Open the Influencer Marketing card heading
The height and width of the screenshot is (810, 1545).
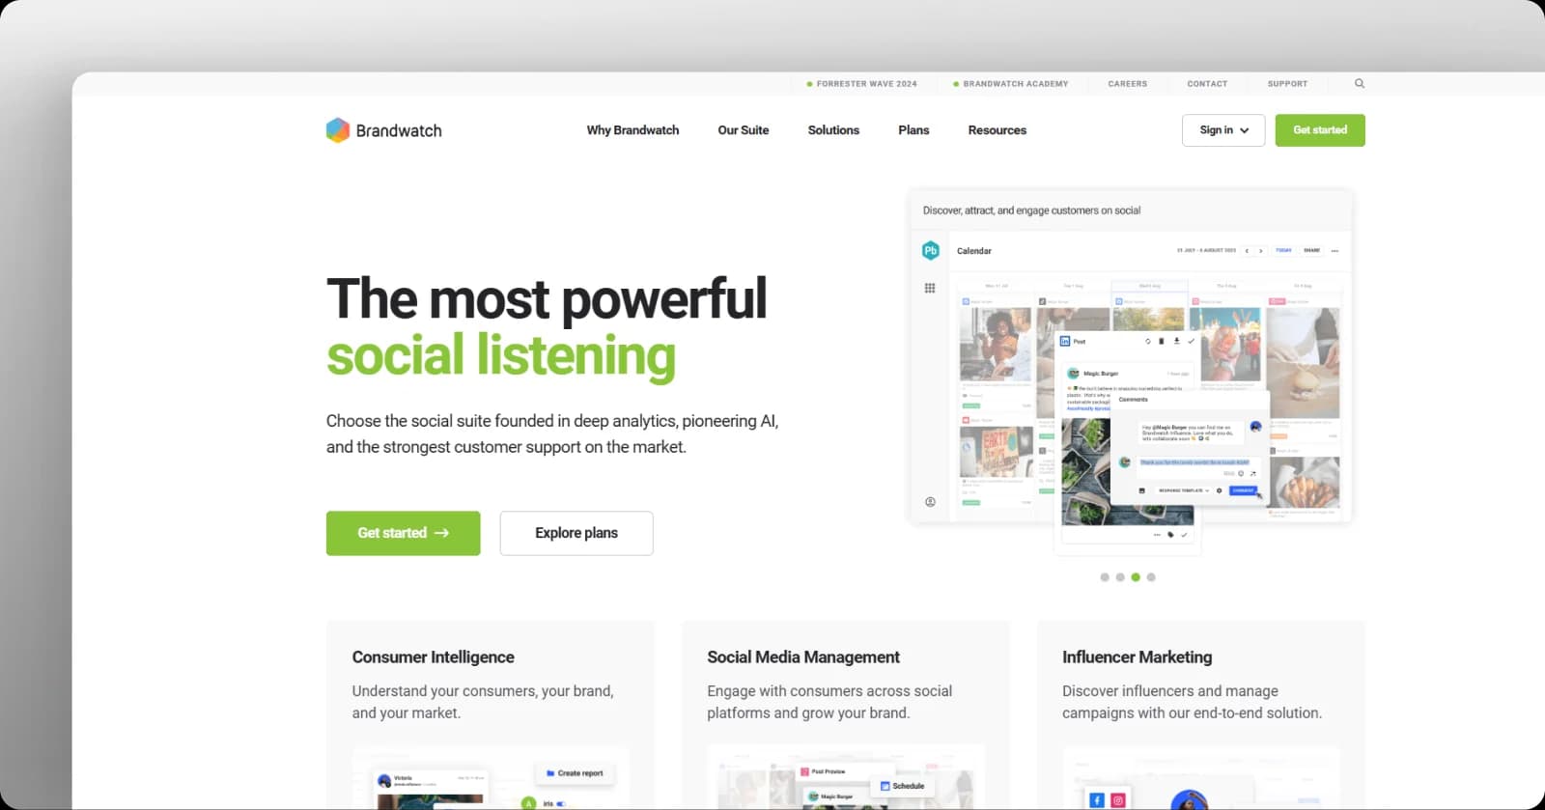(x=1137, y=657)
